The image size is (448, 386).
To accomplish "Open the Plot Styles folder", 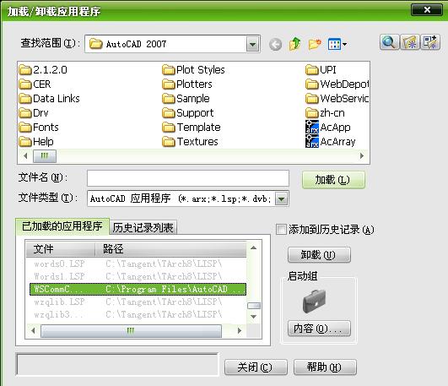I will coord(193,70).
